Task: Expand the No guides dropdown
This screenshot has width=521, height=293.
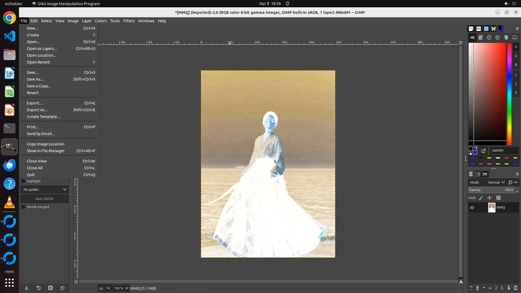Action: click(45, 190)
